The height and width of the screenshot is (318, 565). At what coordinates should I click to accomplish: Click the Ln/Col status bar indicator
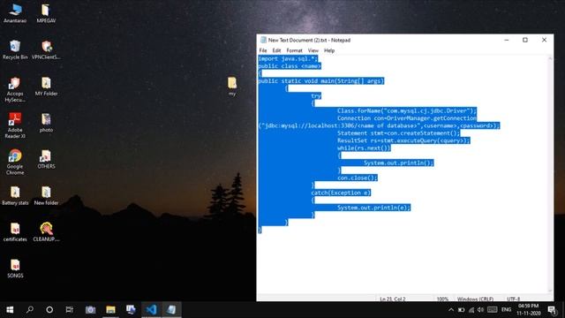pyautogui.click(x=392, y=299)
